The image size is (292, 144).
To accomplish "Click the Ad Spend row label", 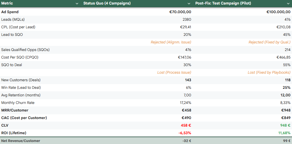I will tap(10, 12).
